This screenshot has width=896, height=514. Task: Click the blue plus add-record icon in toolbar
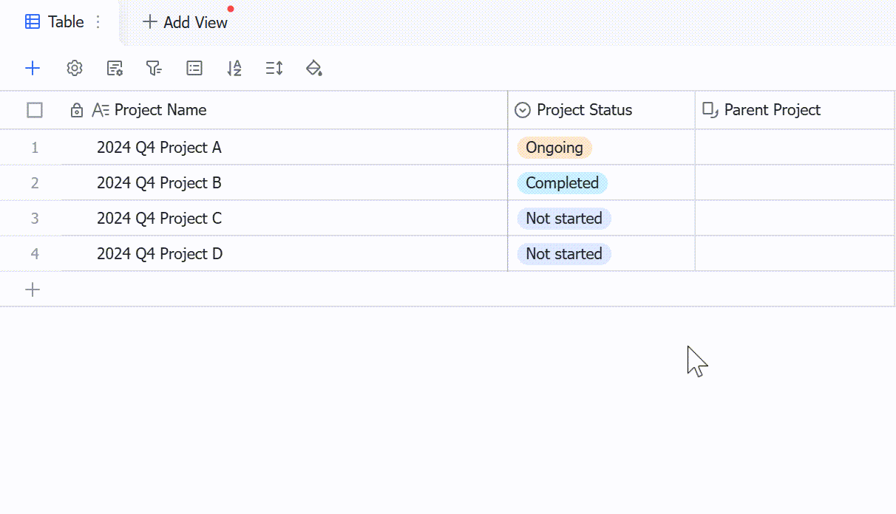[33, 68]
